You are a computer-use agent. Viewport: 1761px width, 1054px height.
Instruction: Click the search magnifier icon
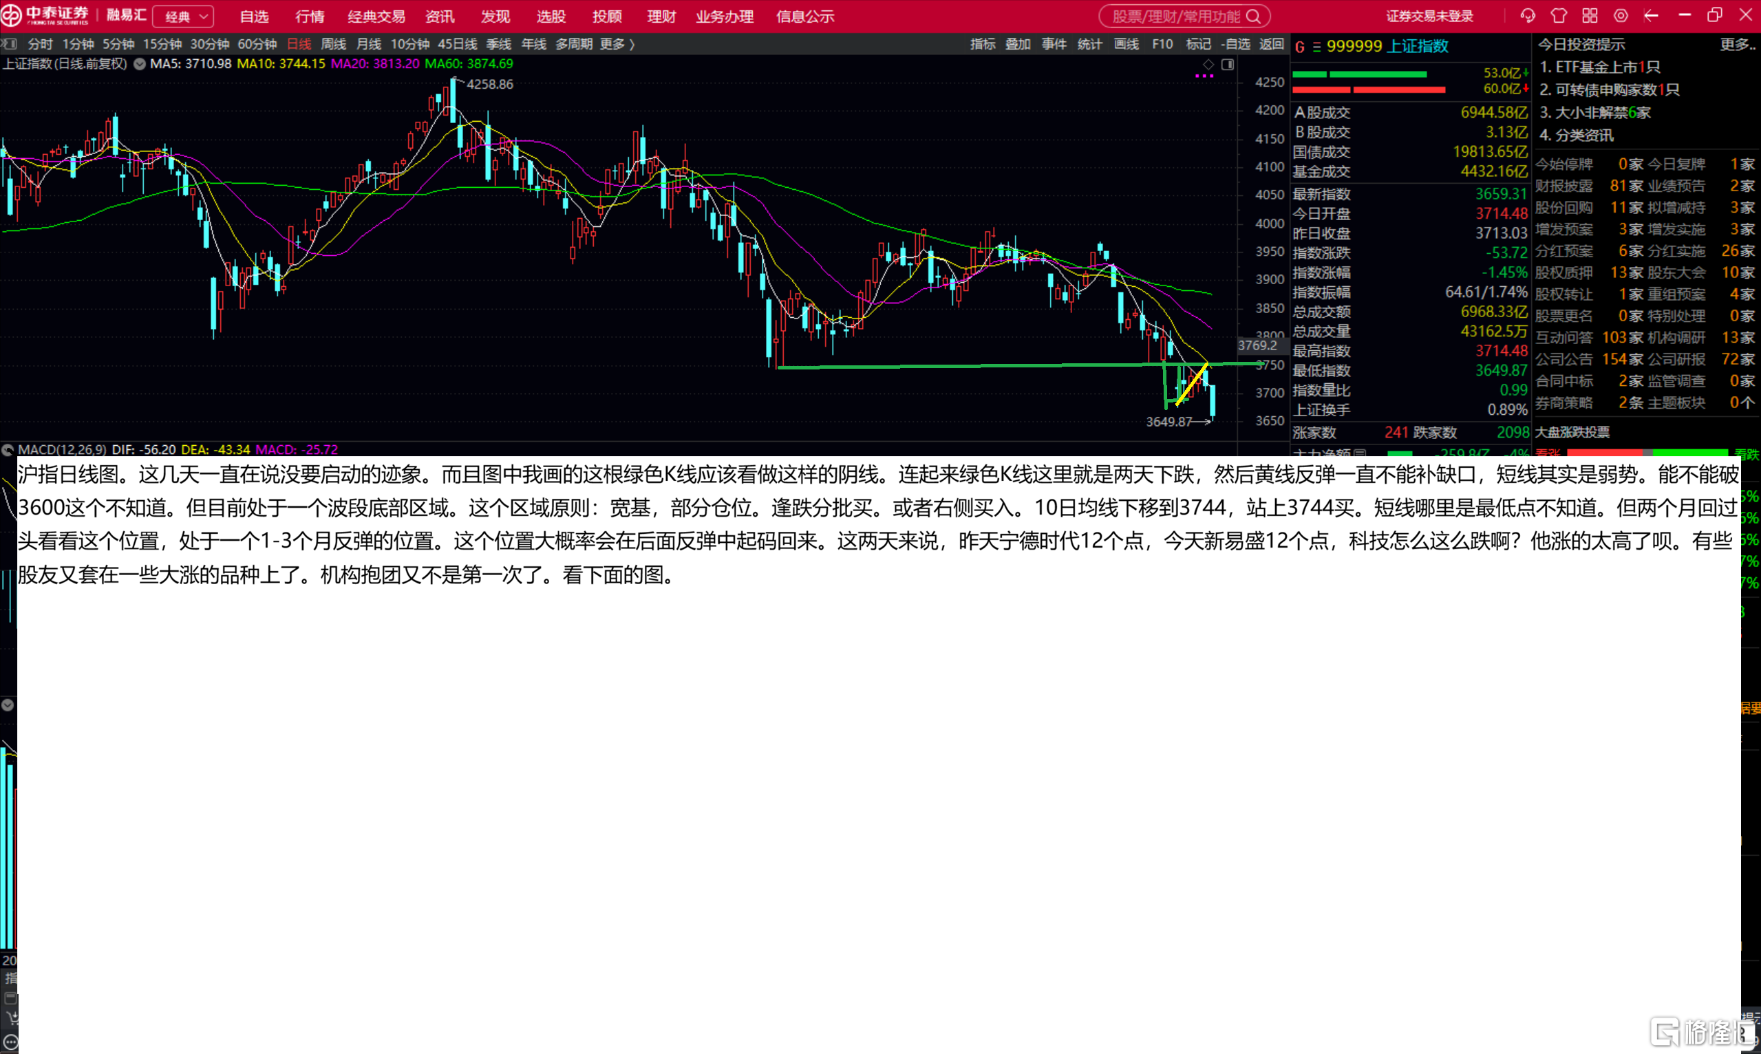tap(1254, 17)
